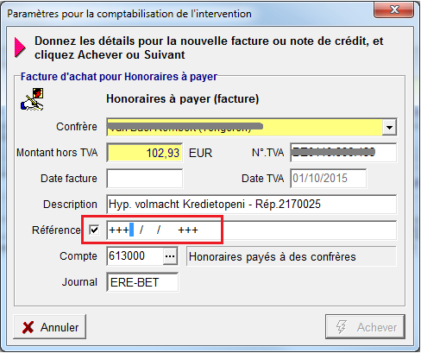Image resolution: width=421 pixels, height=353 pixels.
Task: Click the N°.TVA input field
Action: click(x=343, y=153)
